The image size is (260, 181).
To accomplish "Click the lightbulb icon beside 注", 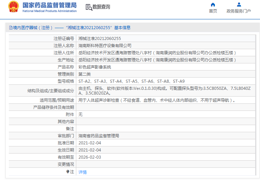I will 68,172.
